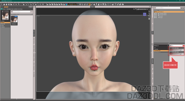185x101 pixels.
Task: Click the figure thumbnail in Smart Content
Action: 14,20
